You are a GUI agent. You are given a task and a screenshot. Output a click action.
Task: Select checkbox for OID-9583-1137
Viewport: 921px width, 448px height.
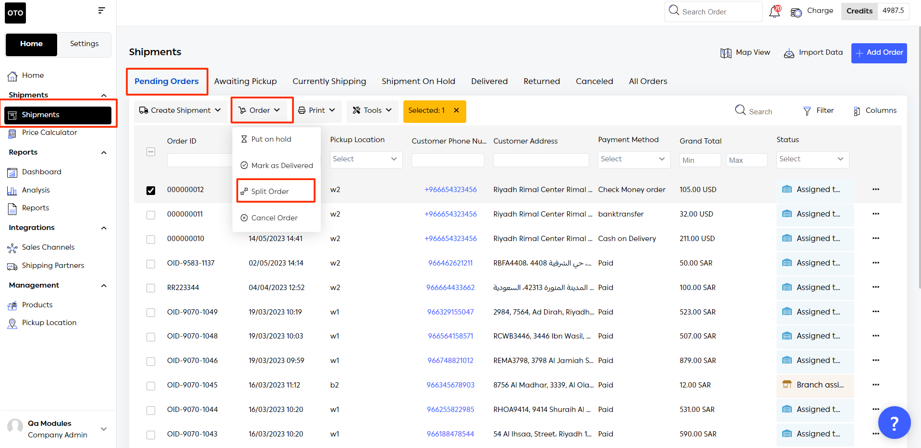coord(151,264)
